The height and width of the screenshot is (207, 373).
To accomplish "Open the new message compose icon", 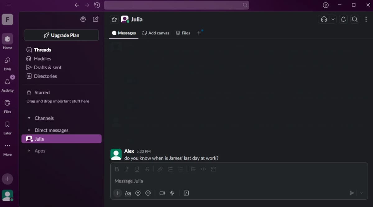I will point(96,19).
